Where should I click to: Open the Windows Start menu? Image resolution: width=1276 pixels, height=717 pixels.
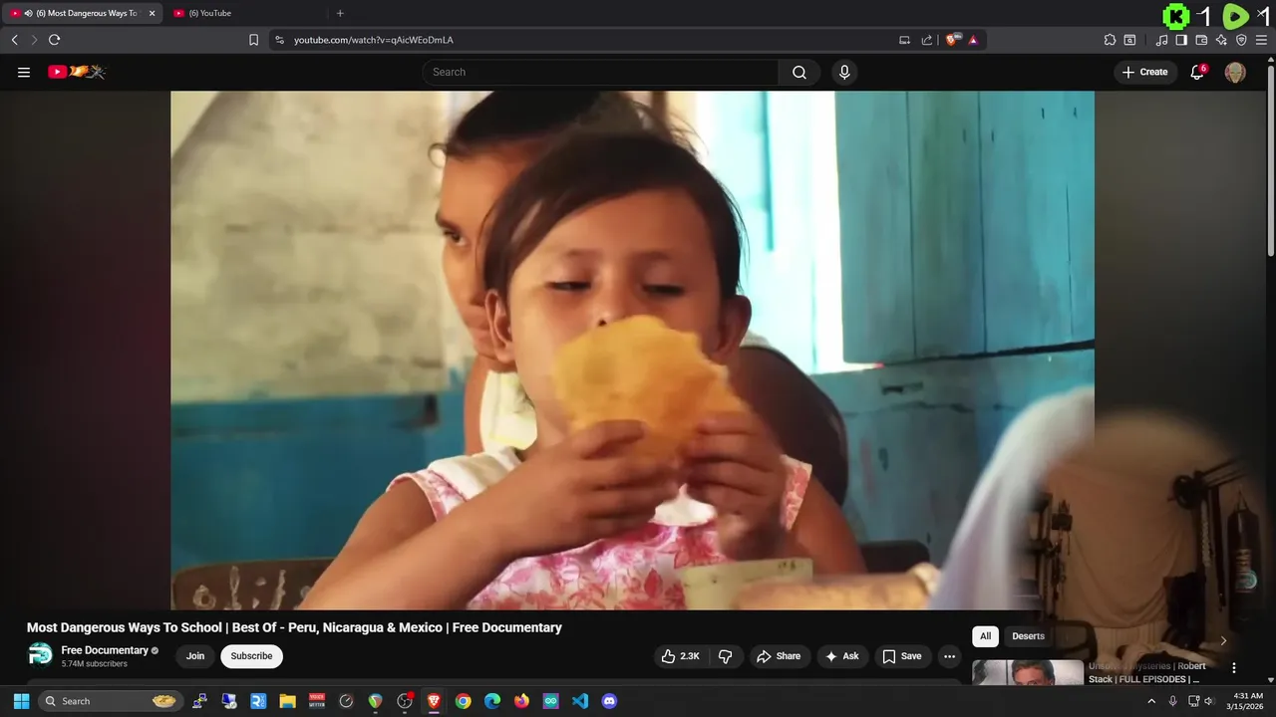tap(21, 701)
